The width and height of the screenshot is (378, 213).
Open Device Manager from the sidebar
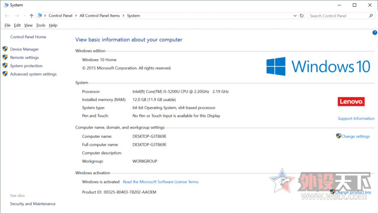point(24,49)
